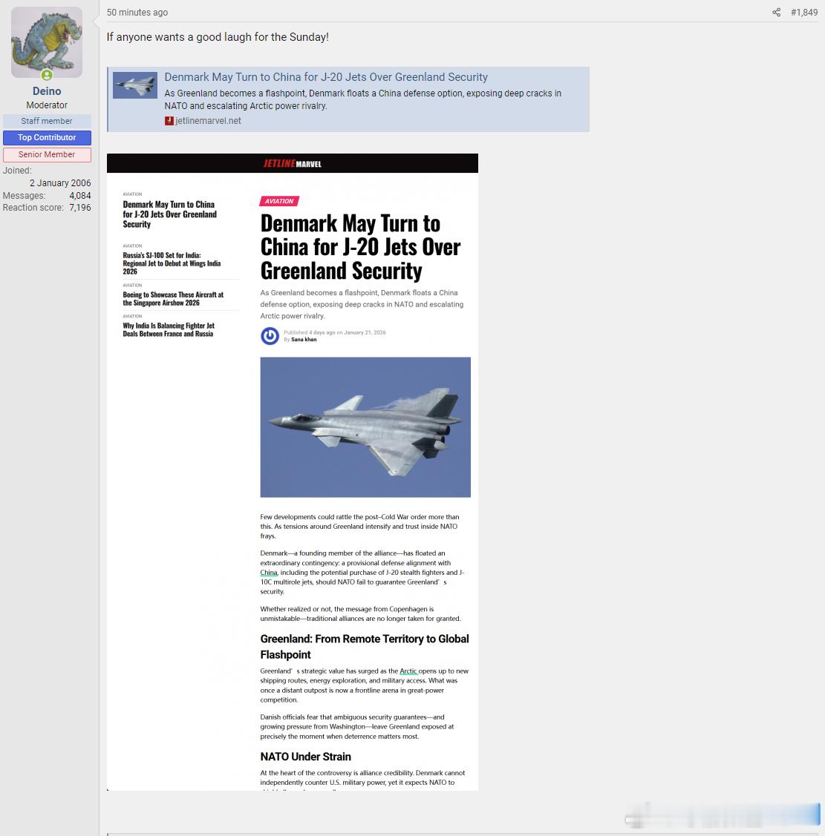825x836 pixels.
Task: Click the Senior Member badge
Action: click(47, 154)
